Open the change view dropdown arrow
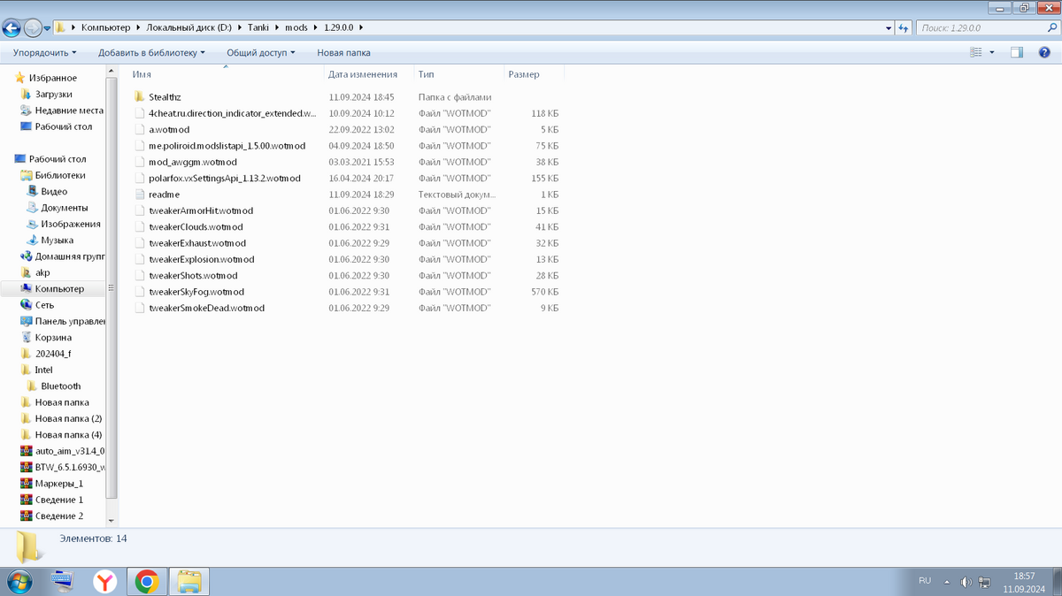The width and height of the screenshot is (1062, 596). coord(992,53)
